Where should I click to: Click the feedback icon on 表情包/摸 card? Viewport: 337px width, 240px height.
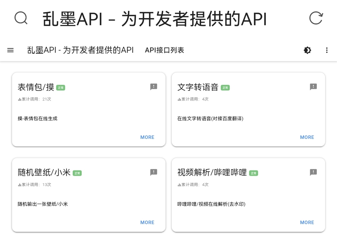154,87
